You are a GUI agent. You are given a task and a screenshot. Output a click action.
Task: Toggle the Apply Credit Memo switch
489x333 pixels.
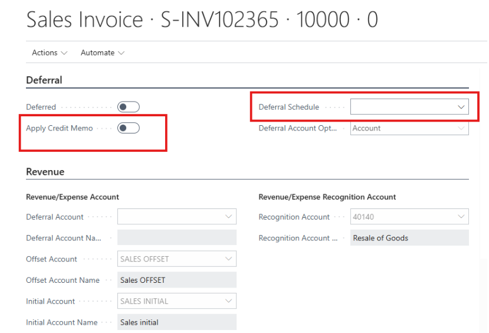pyautogui.click(x=128, y=128)
